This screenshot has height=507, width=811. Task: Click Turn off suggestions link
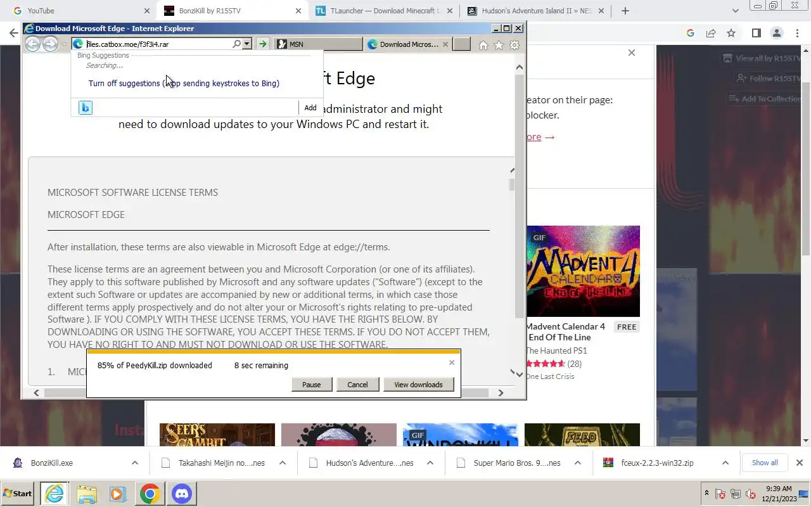point(184,83)
